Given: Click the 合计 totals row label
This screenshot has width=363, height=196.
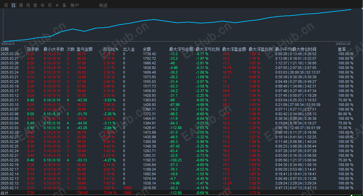Looking at the screenshot, I should (5, 193).
